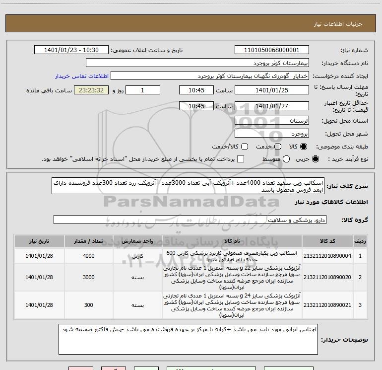Click the city field بروجرد
The height and width of the screenshot is (370, 382).
(x=272, y=134)
